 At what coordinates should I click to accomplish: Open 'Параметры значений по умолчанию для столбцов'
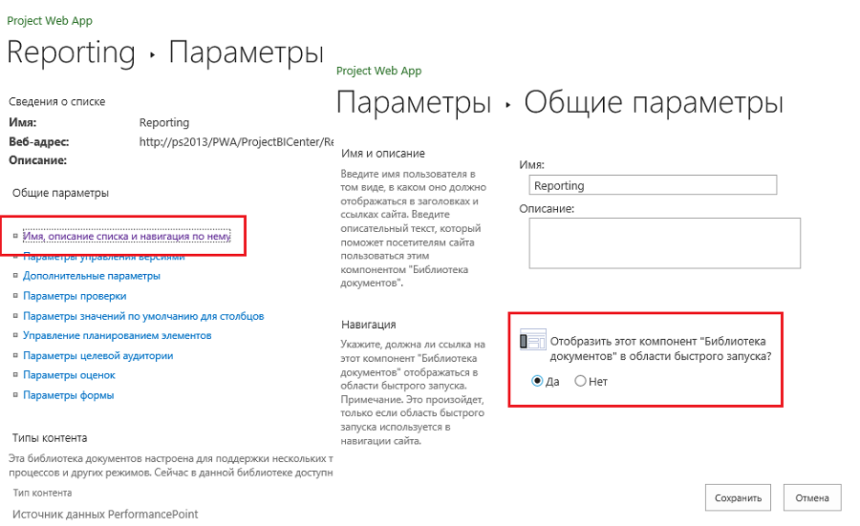(143, 316)
